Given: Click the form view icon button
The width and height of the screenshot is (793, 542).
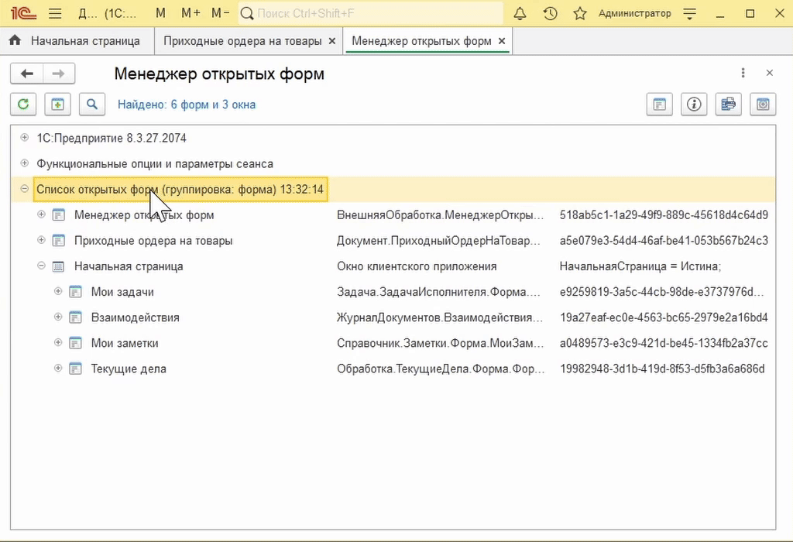Looking at the screenshot, I should tap(660, 105).
